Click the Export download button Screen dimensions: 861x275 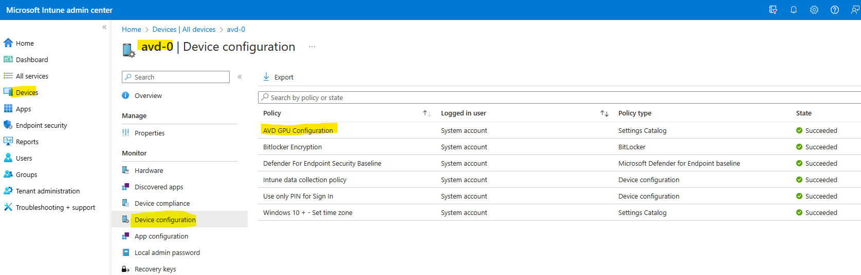(278, 77)
